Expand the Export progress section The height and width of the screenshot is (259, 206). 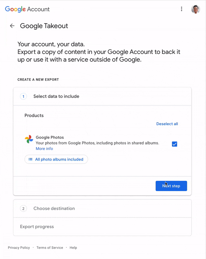click(37, 227)
